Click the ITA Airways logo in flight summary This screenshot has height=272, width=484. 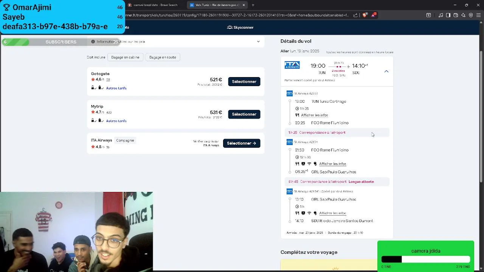point(292,65)
